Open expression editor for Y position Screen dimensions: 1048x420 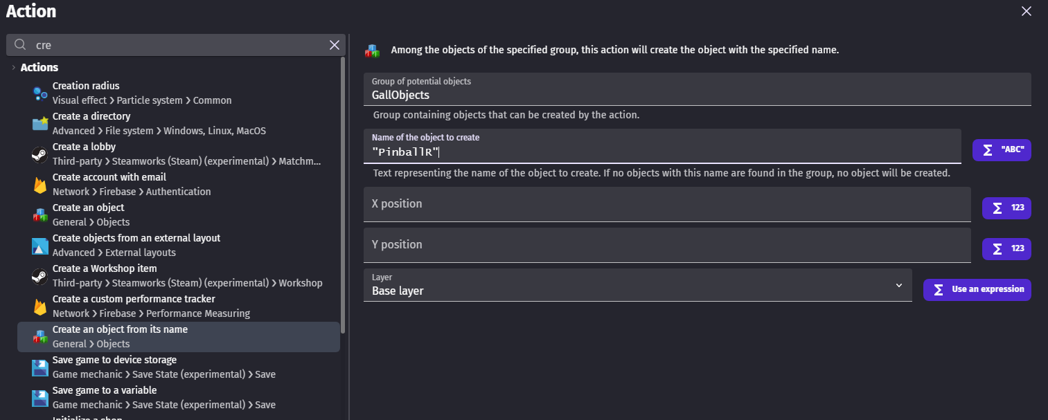click(x=1006, y=249)
